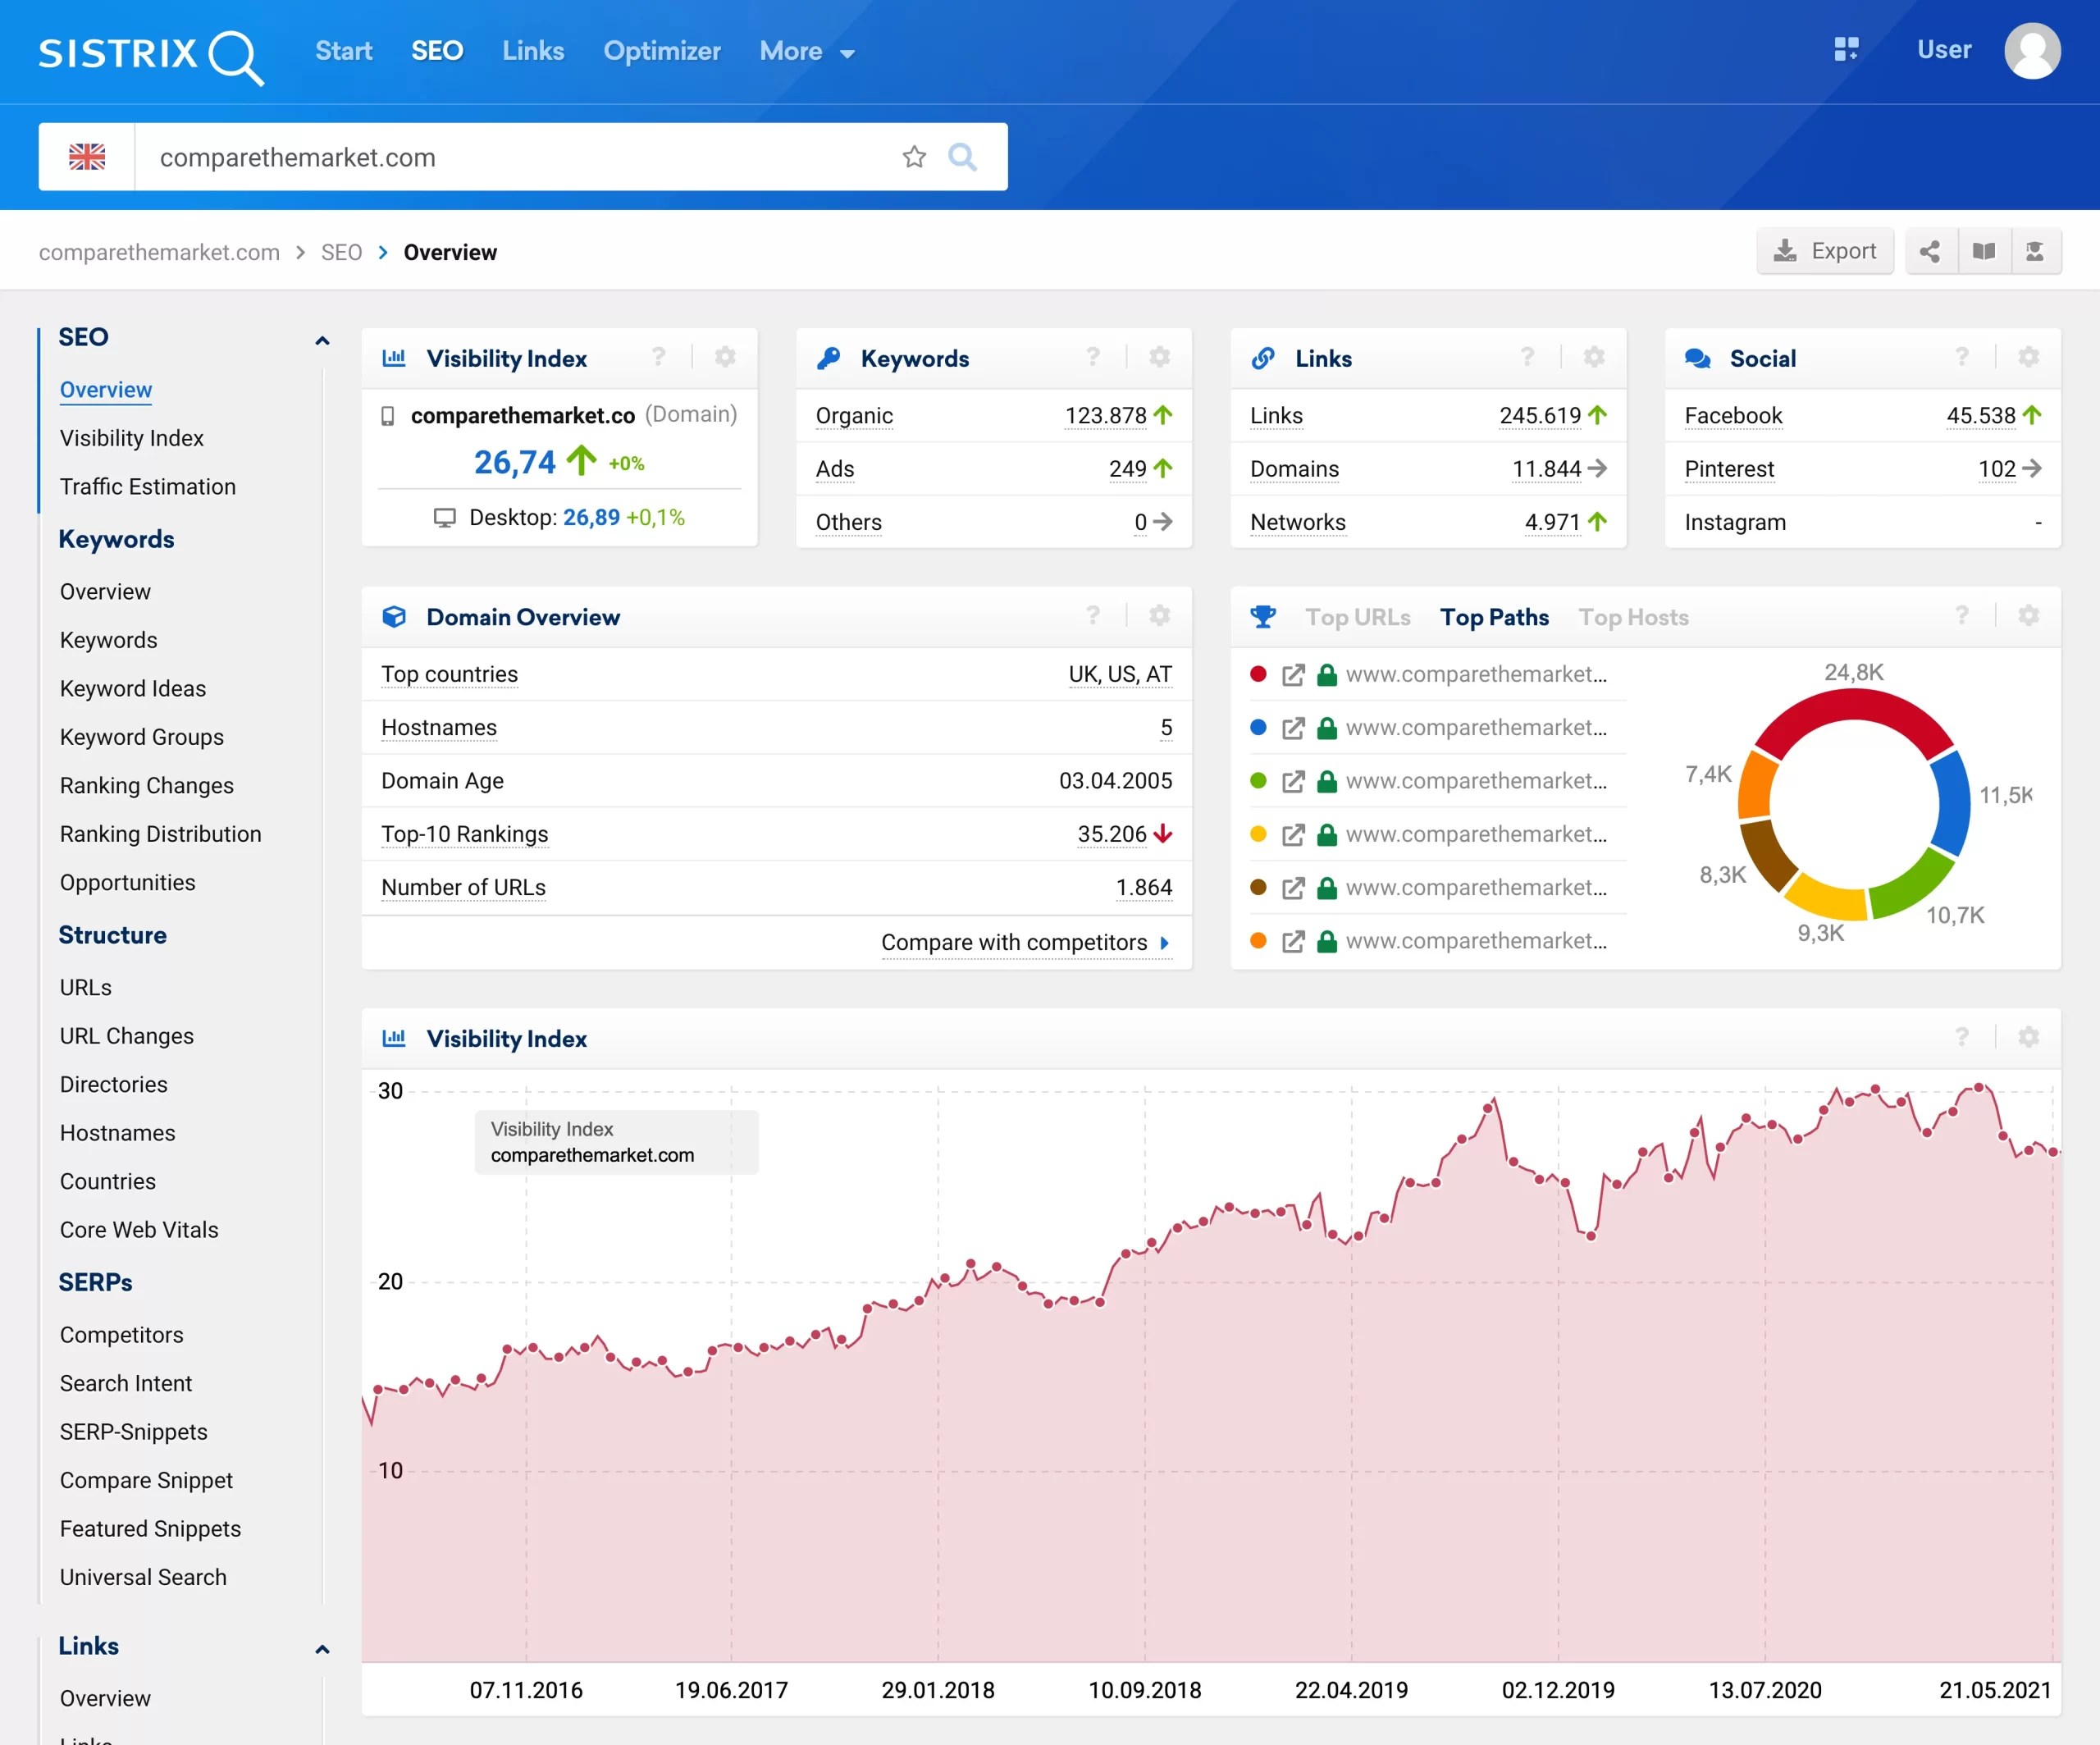Click the comparethemarket.com domain input field

click(510, 157)
